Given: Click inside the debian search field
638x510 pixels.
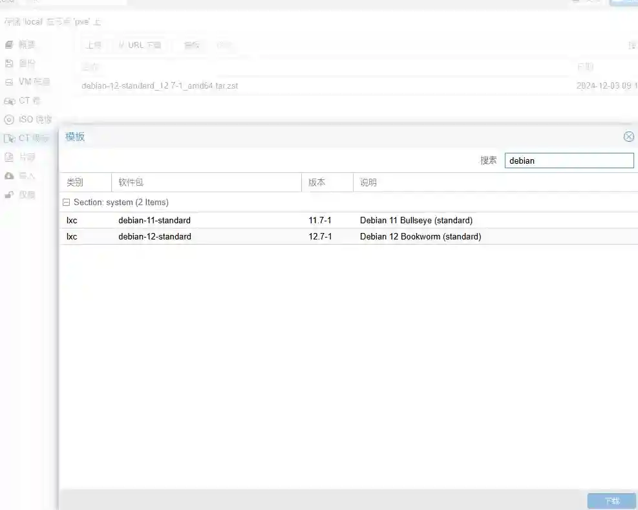Looking at the screenshot, I should 569,161.
